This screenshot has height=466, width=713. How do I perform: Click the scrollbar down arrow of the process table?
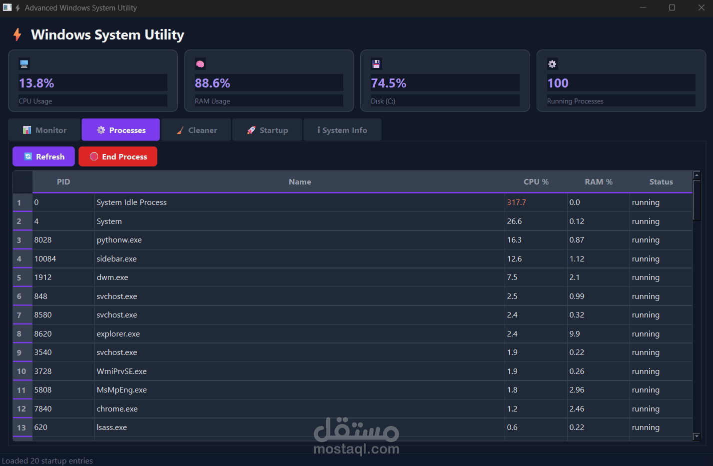(697, 436)
